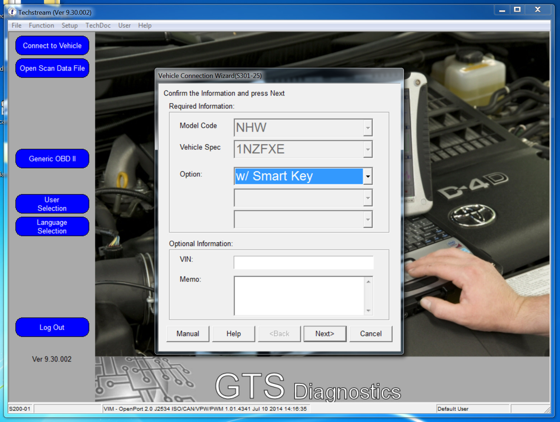Go to previous step with Back button
Viewport: 560px width, 422px height.
[279, 334]
